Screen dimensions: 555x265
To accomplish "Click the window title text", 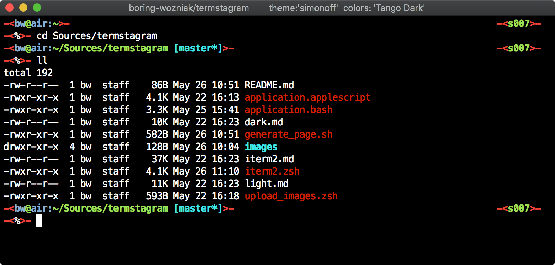I will coord(277,8).
